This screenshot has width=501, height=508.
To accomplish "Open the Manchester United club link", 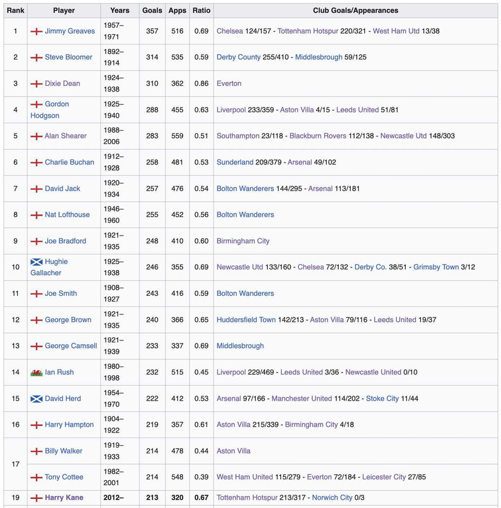I will pyautogui.click(x=302, y=399).
